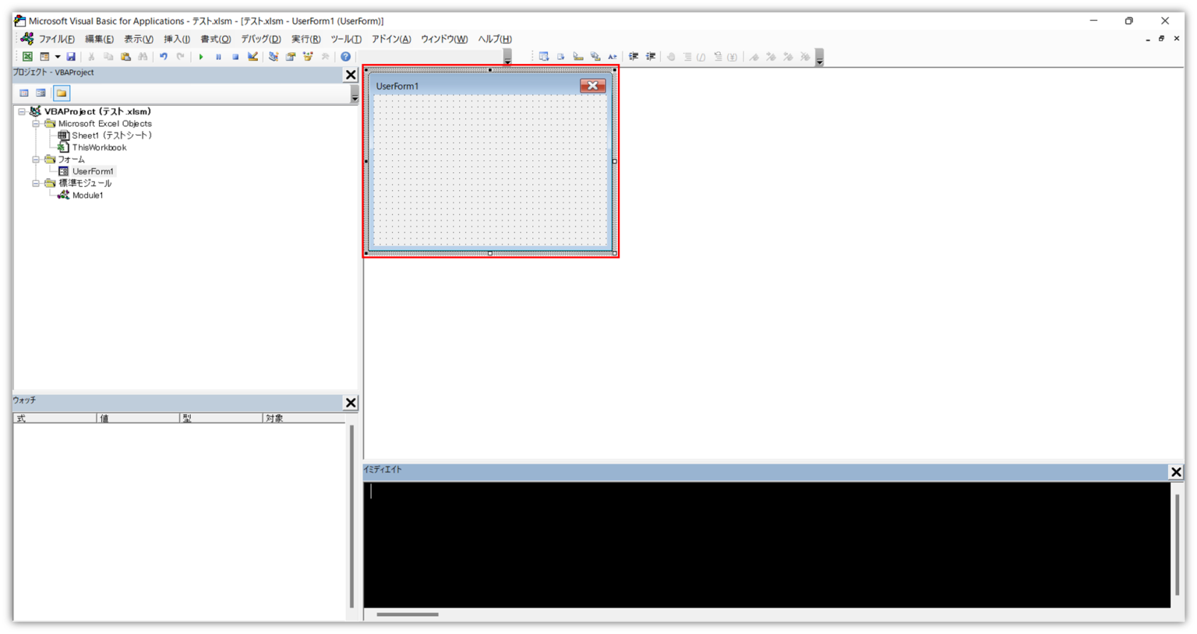The height and width of the screenshot is (634, 1197).
Task: Click the View Object icon in Project Explorer
Action: 41,93
